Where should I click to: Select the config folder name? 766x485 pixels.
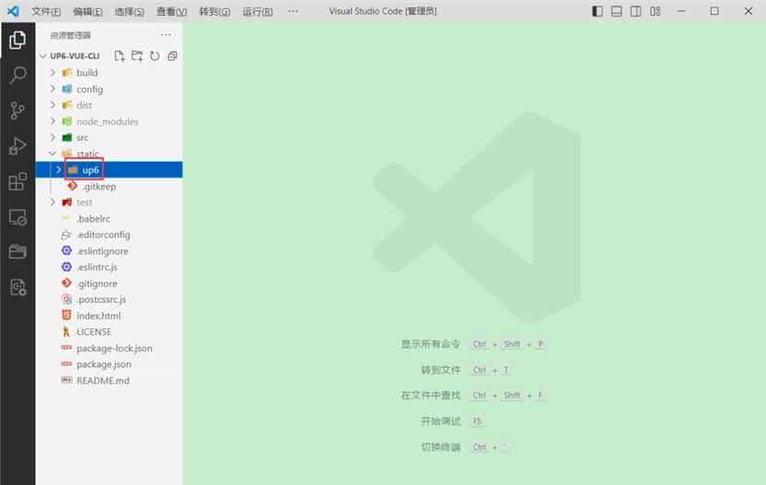[90, 89]
